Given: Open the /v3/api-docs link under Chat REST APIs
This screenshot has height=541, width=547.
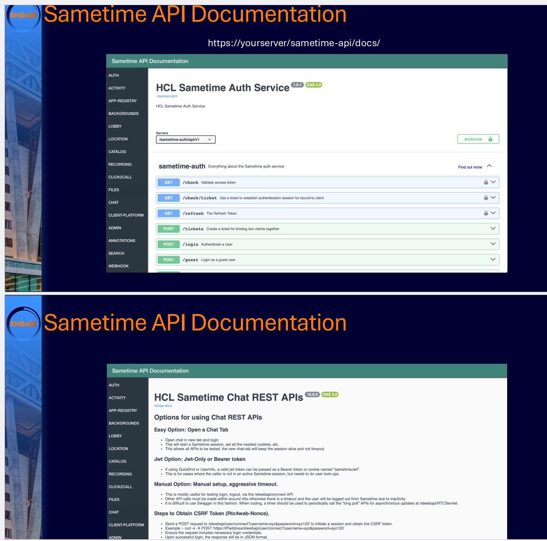Looking at the screenshot, I should 163,406.
